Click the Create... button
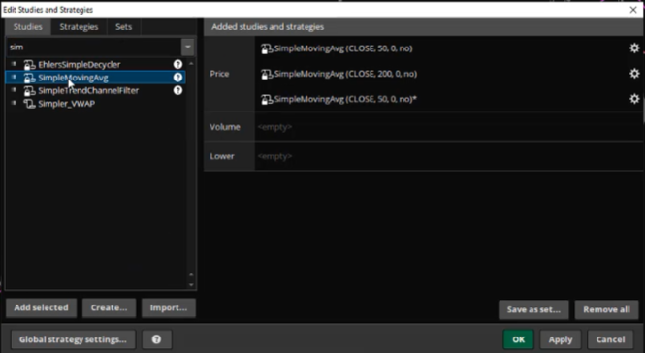Viewport: 645px width, 353px height. pyautogui.click(x=109, y=307)
